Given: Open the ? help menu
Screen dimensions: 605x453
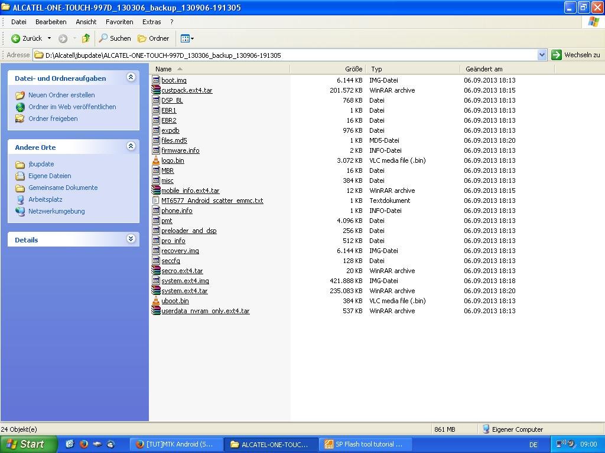Looking at the screenshot, I should (172, 22).
